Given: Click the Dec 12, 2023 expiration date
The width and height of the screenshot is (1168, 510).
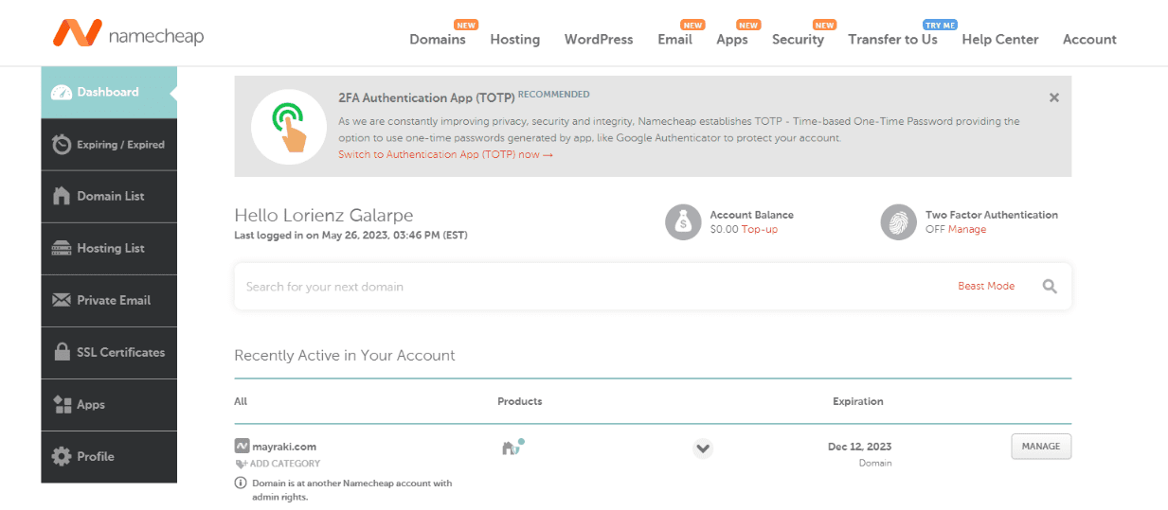Looking at the screenshot, I should (859, 447).
